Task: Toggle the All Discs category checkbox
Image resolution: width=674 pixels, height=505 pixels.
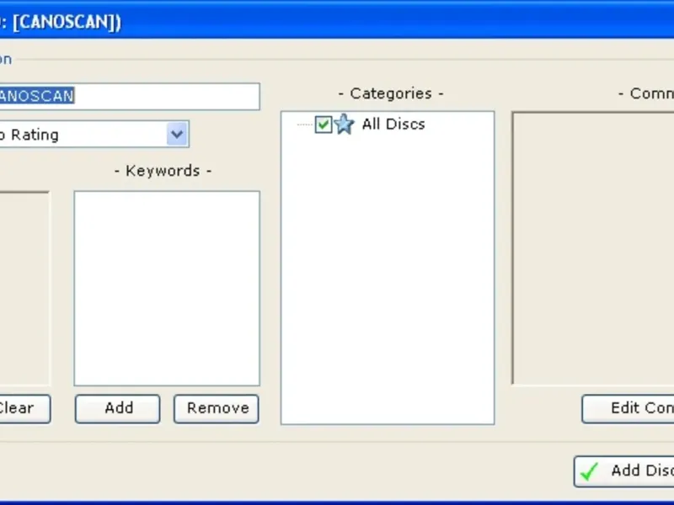Action: [324, 125]
